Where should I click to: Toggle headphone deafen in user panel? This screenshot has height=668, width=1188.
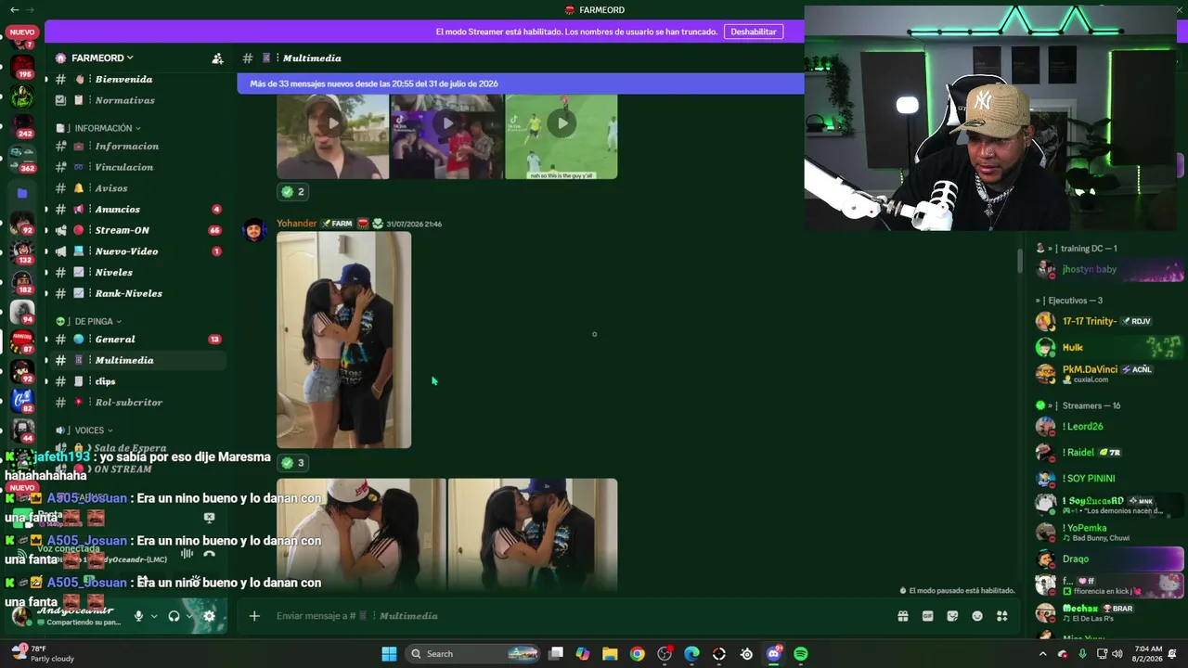point(174,616)
